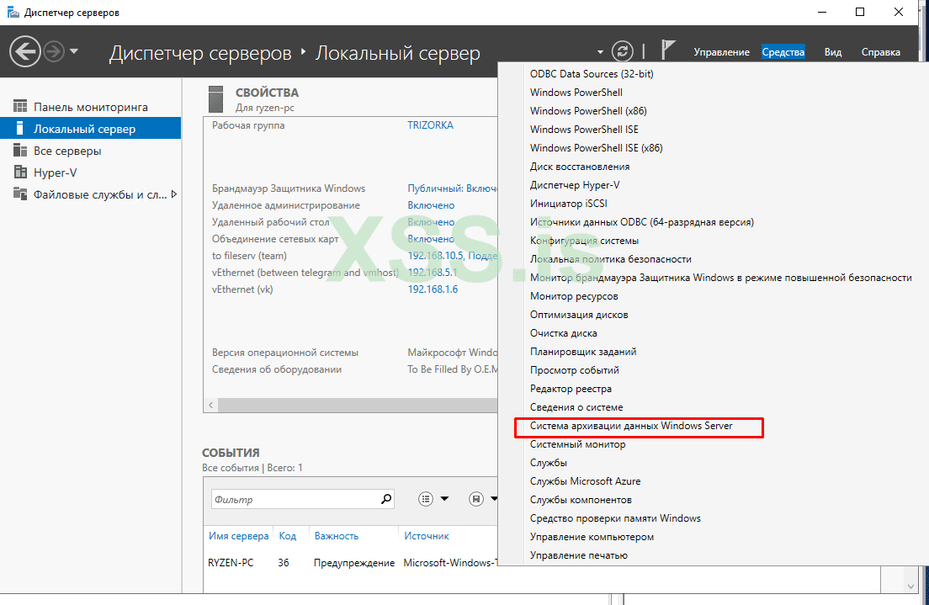Viewport: 929px width, 605px height.
Task: Click Включено for Удаленное администрирование
Action: pyautogui.click(x=431, y=205)
